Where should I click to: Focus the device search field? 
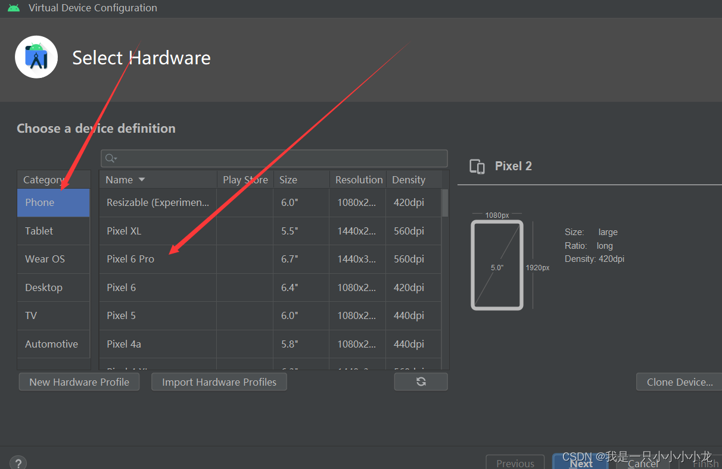click(275, 158)
